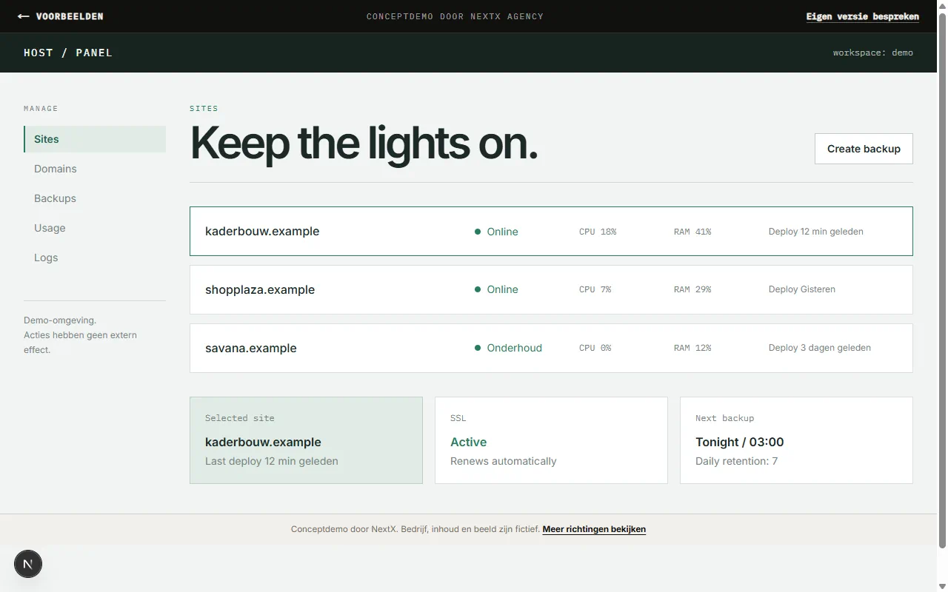The image size is (948, 592).
Task: Click the CPU 0% value
Action: [x=595, y=348]
